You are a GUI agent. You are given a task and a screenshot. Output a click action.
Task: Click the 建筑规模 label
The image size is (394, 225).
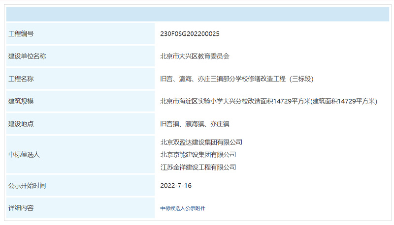pos(21,101)
